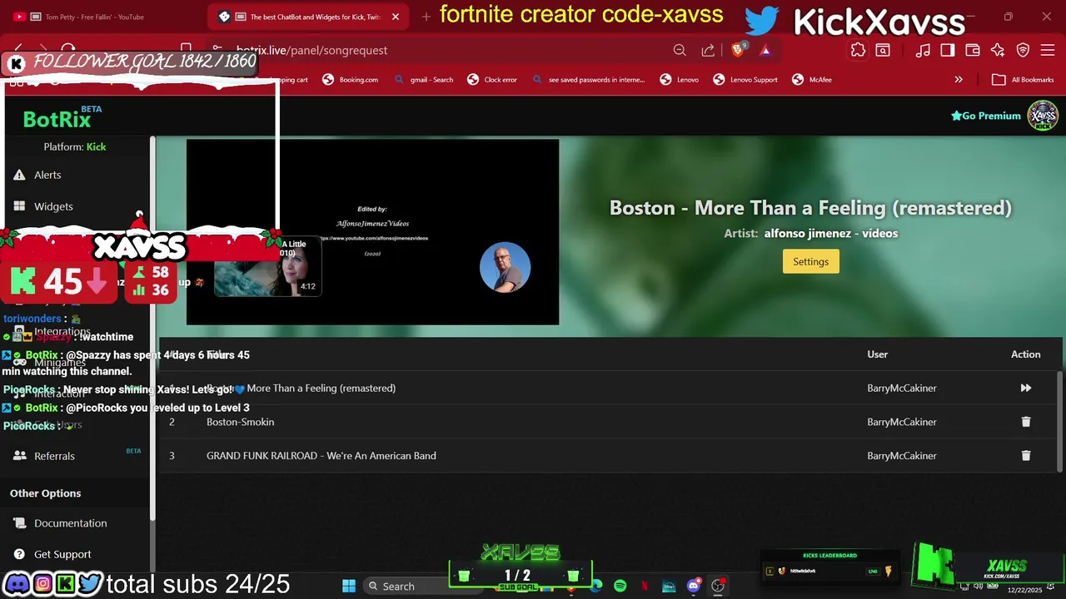Viewport: 1066px width, 599px height.
Task: Click the Action column header
Action: coord(1025,354)
